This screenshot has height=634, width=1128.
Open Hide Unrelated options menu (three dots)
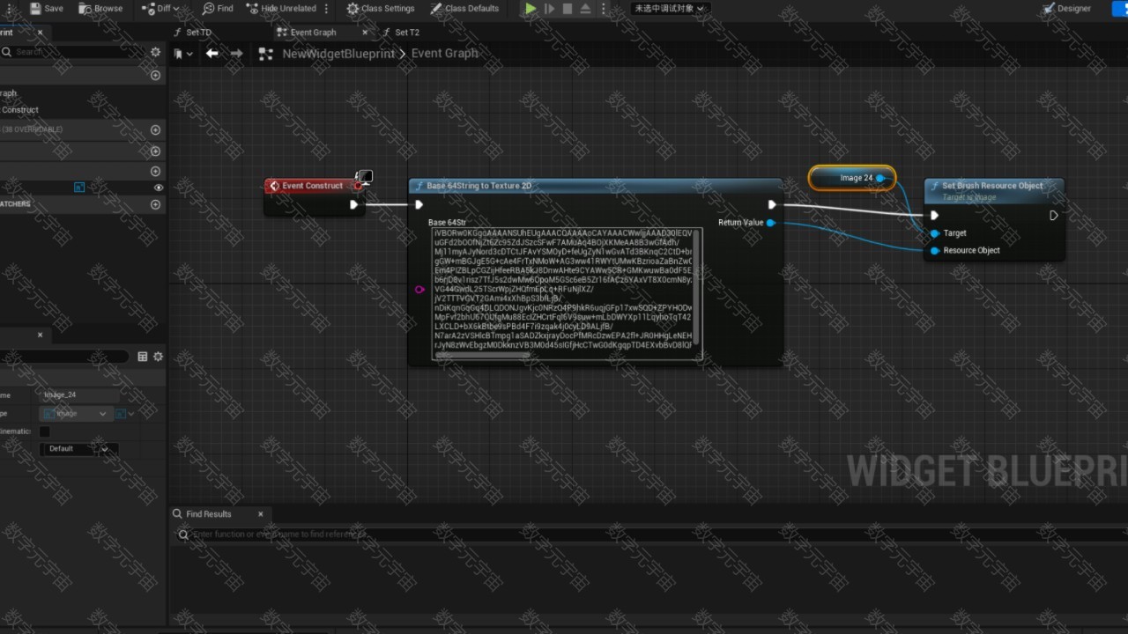(327, 8)
